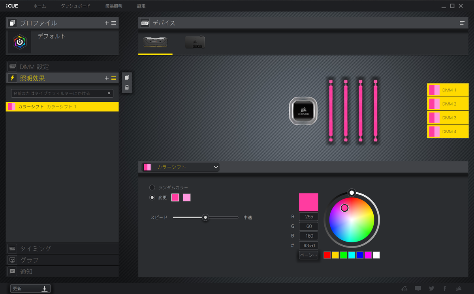474x294 pixels.
Task: Select the DIMM 2 zone button
Action: [448, 104]
